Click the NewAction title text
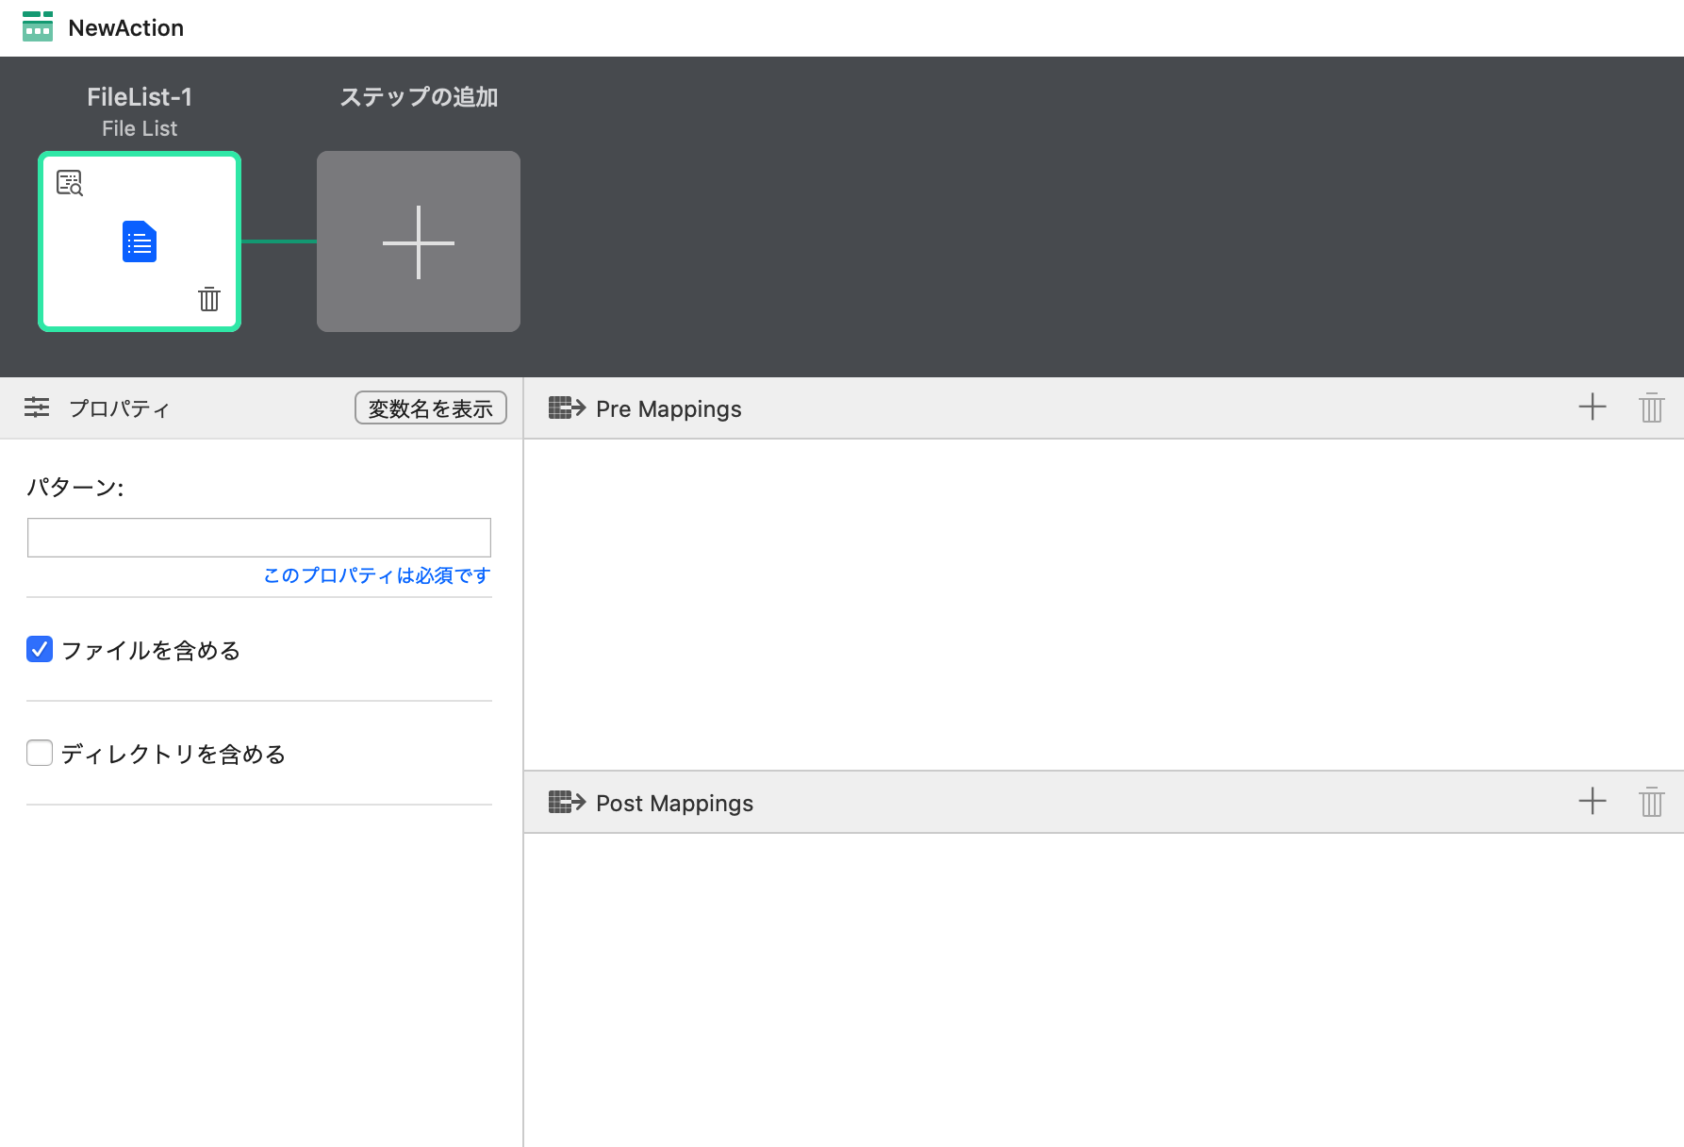The image size is (1684, 1147). (125, 26)
